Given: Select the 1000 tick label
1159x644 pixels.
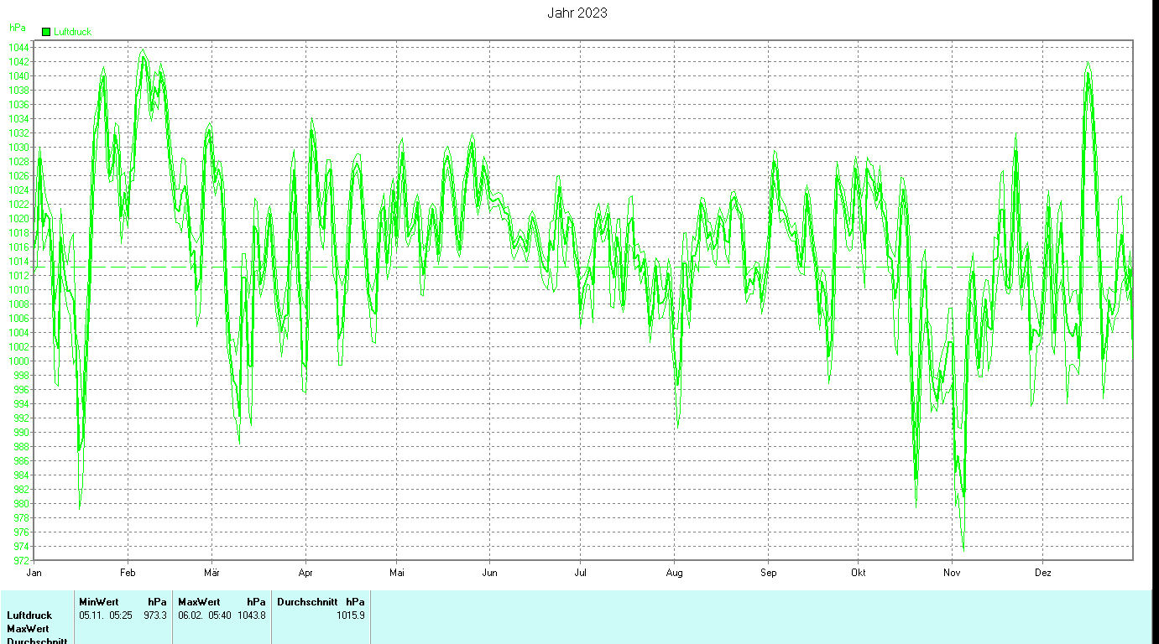Looking at the screenshot, I should (20, 361).
